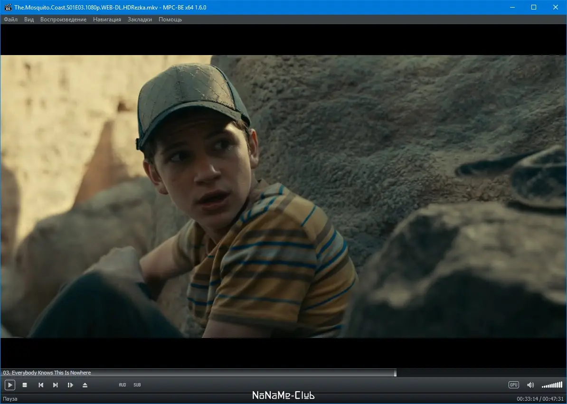
Task: Close the MPC-BE player window
Action: [556, 7]
